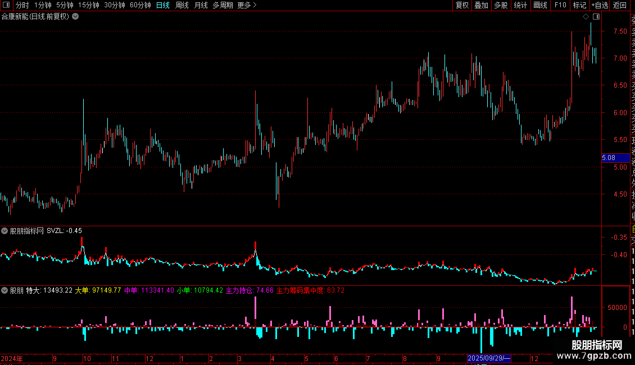Viewport: 635px width, 365px height.
Task: Switch to 月线 monthly chart
Action: point(201,5)
